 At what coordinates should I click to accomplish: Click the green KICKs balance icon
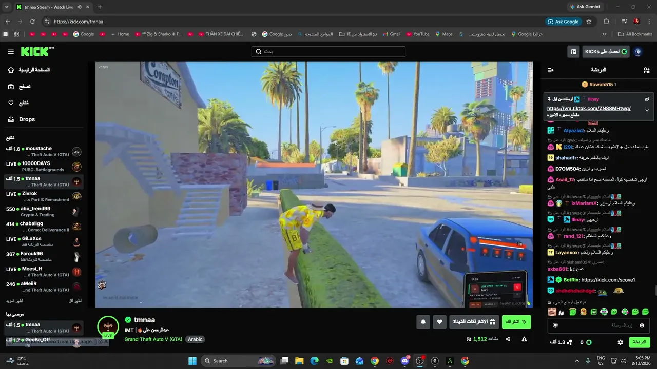(x=589, y=342)
